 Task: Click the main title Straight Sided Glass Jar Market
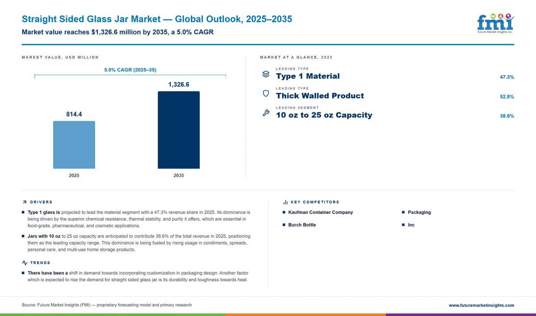point(157,19)
